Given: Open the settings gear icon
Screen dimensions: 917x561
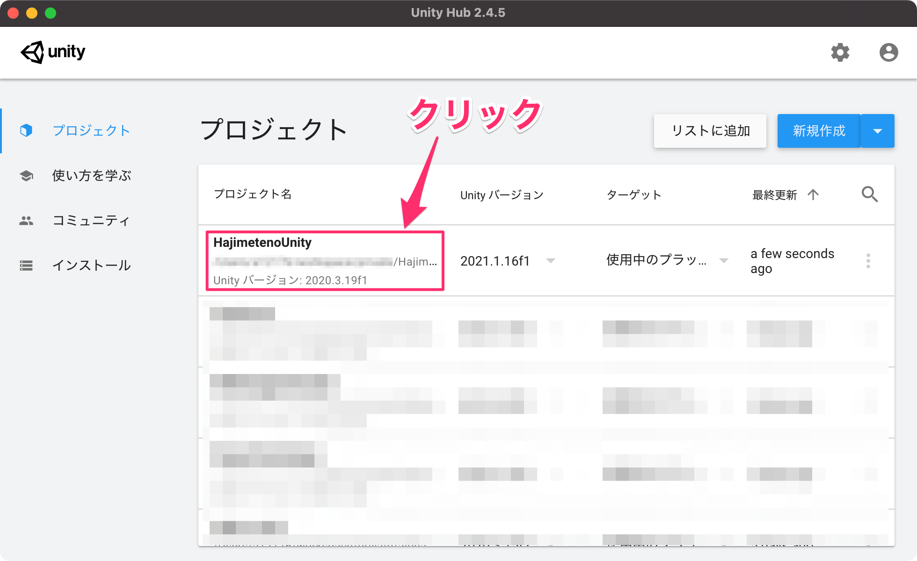Looking at the screenshot, I should (840, 52).
